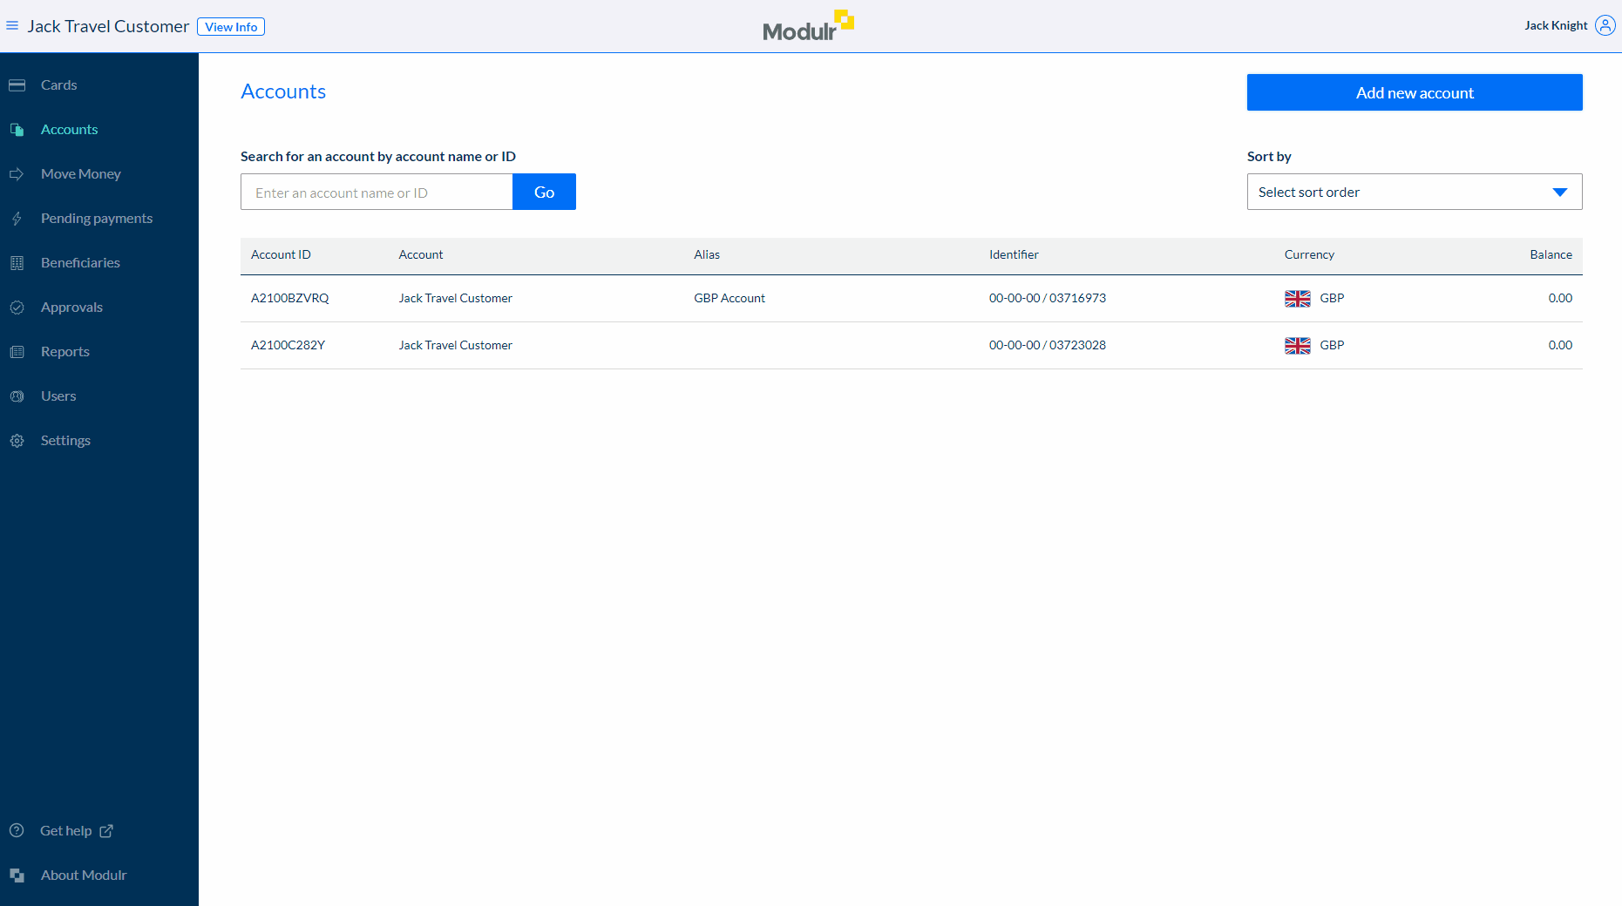The image size is (1622, 906).
Task: Click the Go search button
Action: click(544, 193)
